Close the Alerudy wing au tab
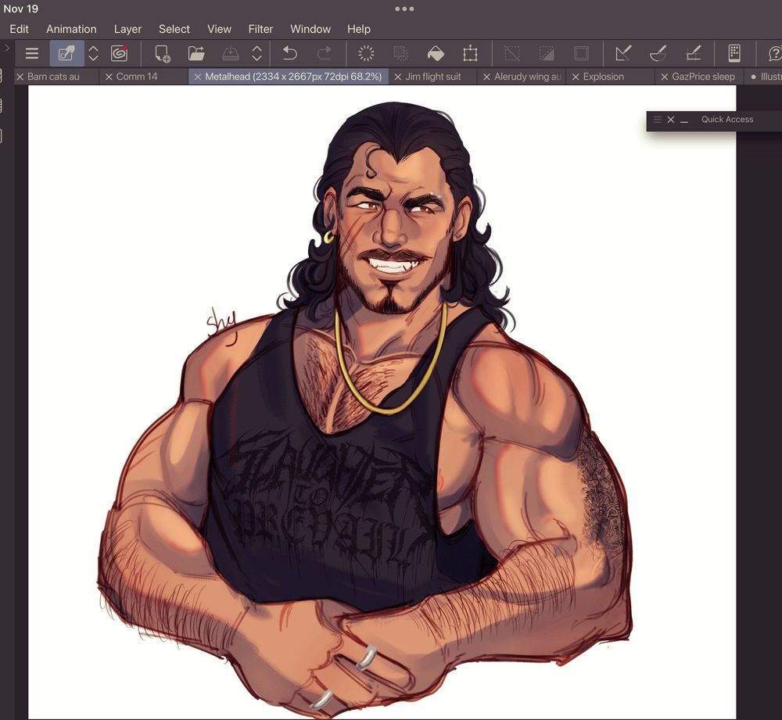The height and width of the screenshot is (720, 782). (486, 77)
